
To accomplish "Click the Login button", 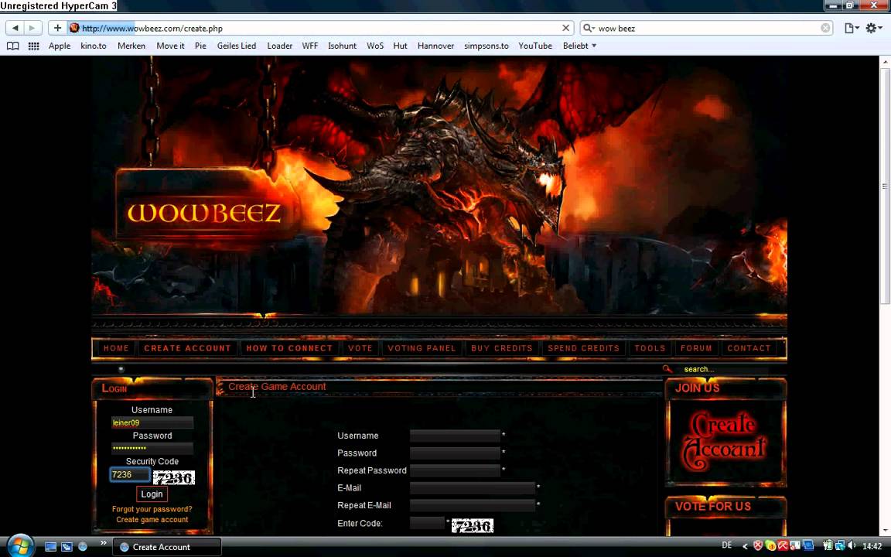I will click(152, 494).
